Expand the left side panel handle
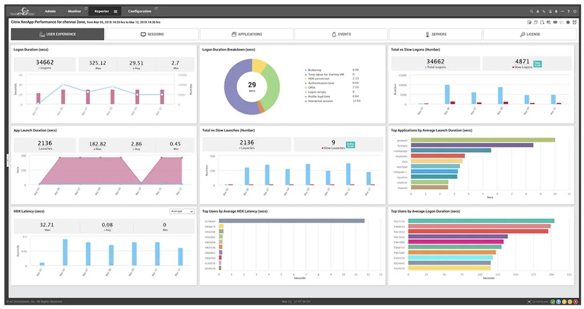This screenshot has height=309, width=584. tap(7, 161)
